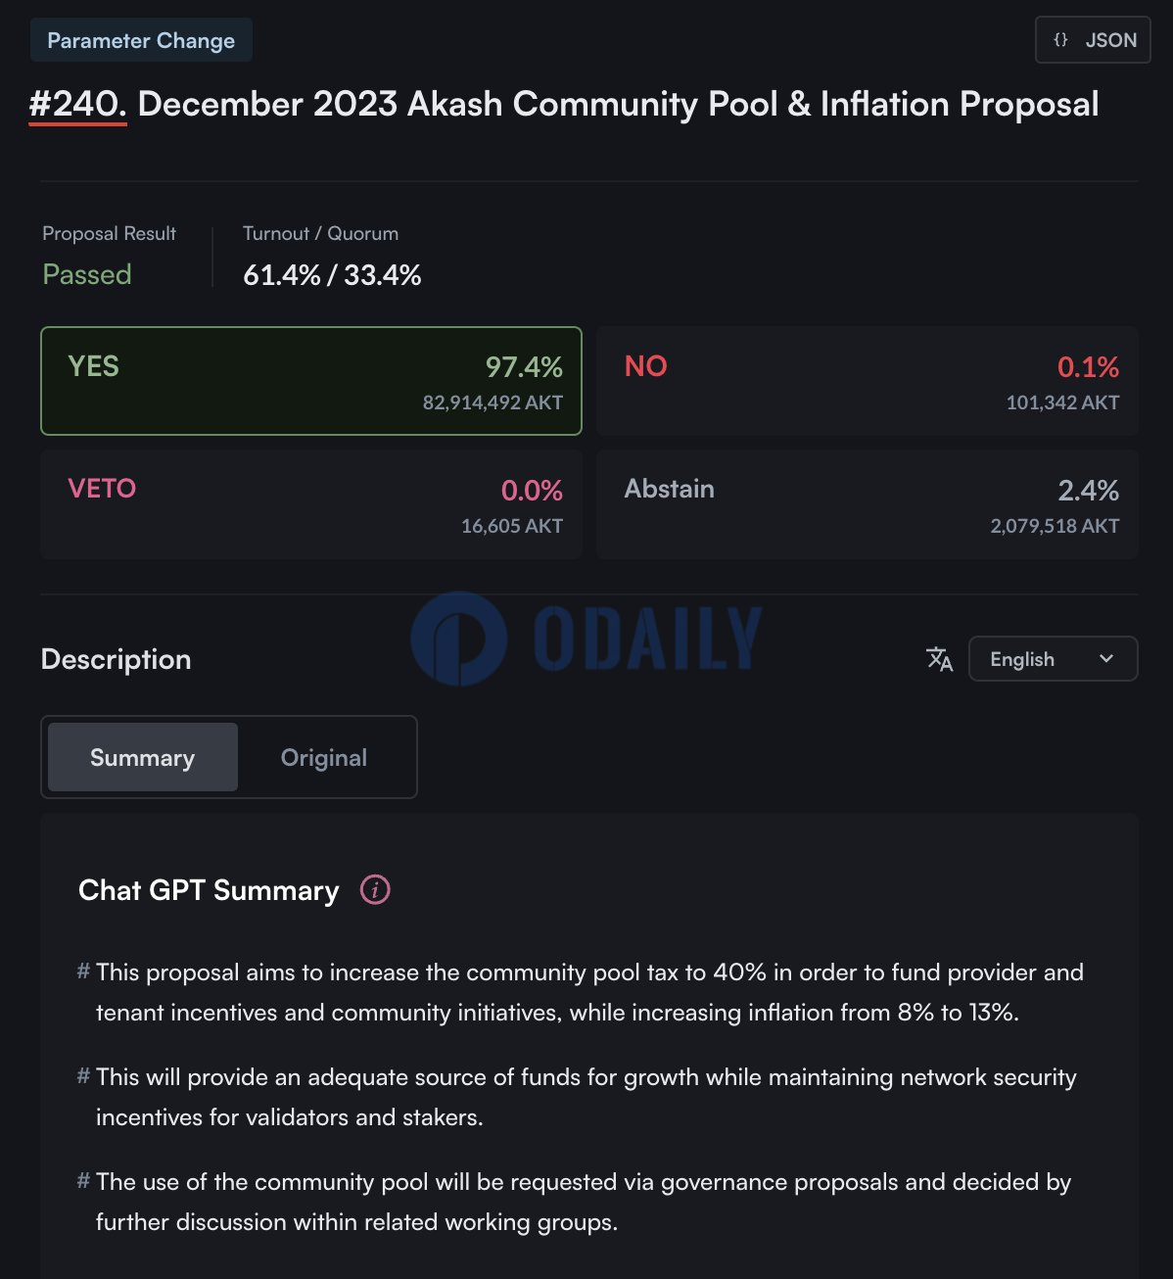Click the curly braces icon beside JSON
This screenshot has width=1173, height=1279.
(1060, 40)
